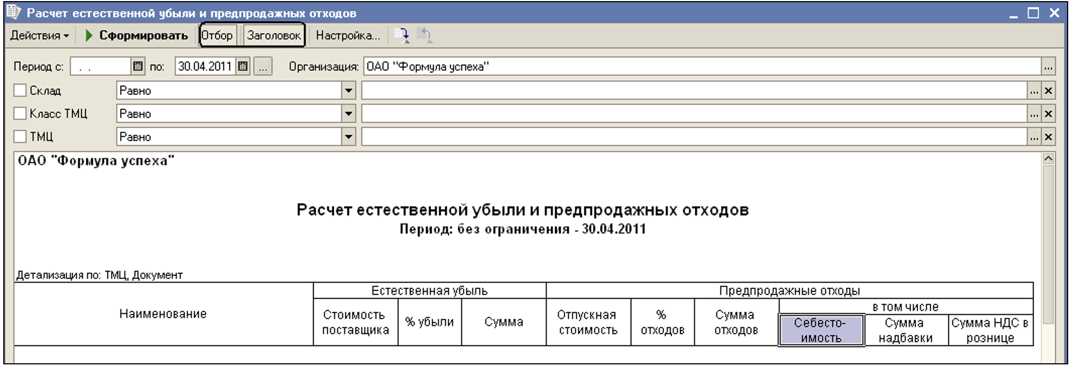This screenshot has height=366, width=1072.
Task: Enable the Склад filter checkbox
Action: 20,91
